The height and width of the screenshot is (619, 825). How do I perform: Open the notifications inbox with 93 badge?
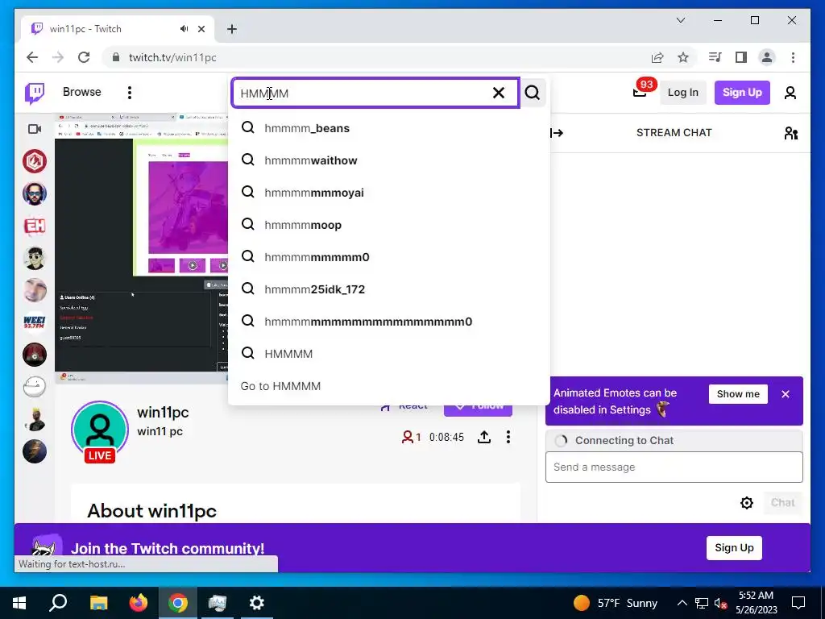click(x=640, y=93)
